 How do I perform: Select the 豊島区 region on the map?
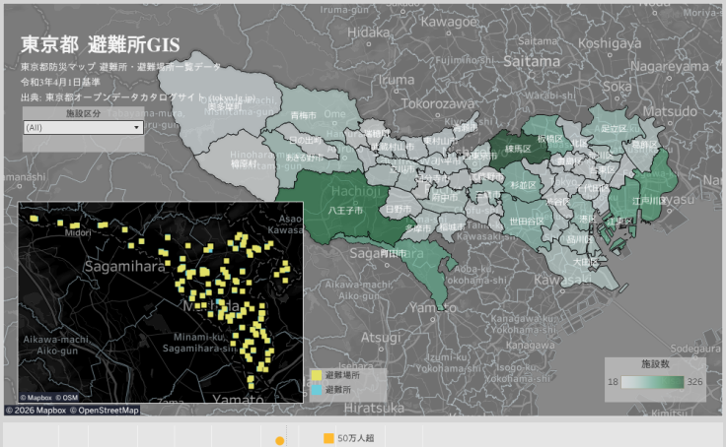point(569,161)
